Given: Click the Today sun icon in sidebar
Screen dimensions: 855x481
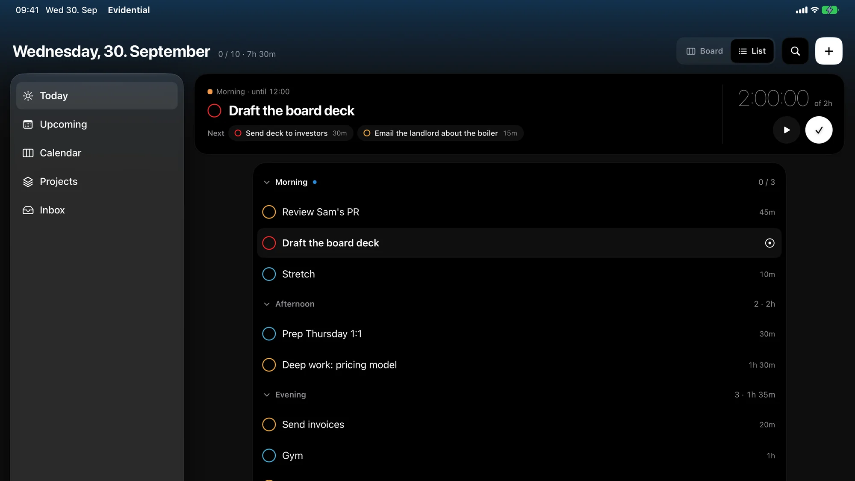Looking at the screenshot, I should click(28, 96).
